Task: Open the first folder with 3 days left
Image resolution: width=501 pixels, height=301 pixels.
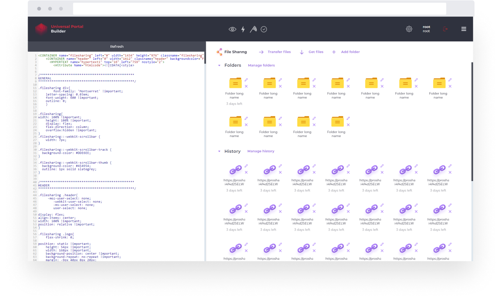Action: 235,83
